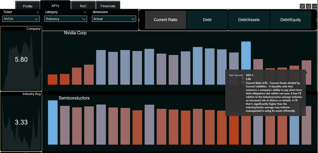The height and width of the screenshot is (153, 318).
Task: Click the 'dimension' slicer label
Action: pos(100,12)
